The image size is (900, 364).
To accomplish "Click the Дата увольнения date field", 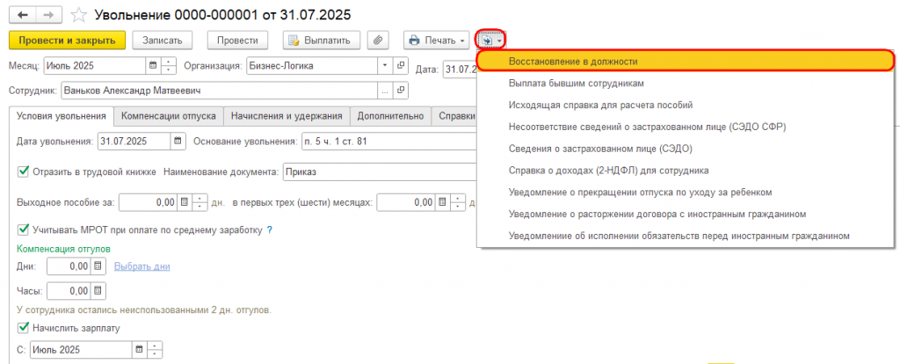I will pyautogui.click(x=134, y=141).
